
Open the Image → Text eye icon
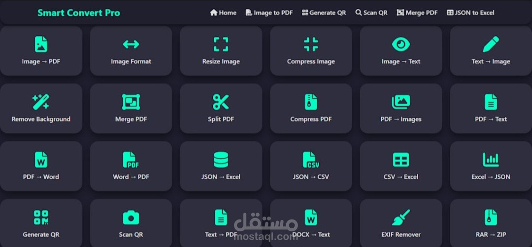pos(400,44)
